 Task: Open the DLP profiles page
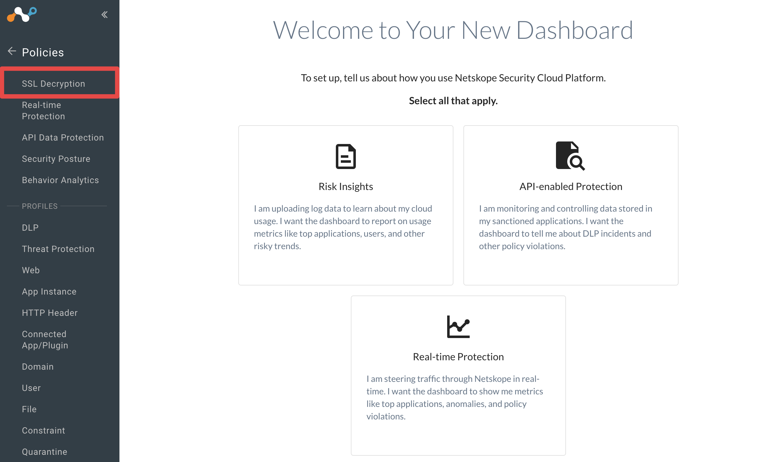pos(30,228)
